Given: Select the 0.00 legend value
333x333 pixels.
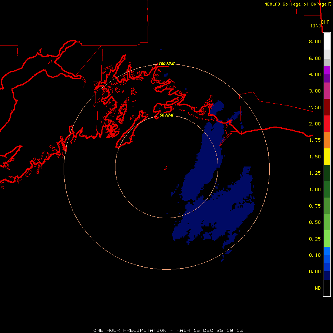Looking at the screenshot, I should (x=315, y=272).
